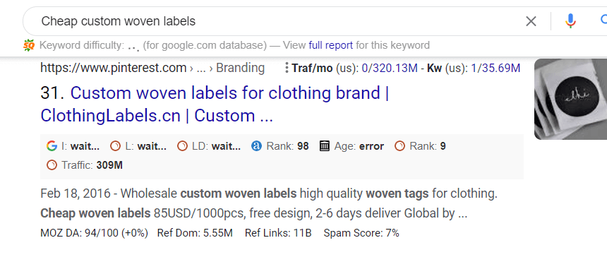Click the traffic value 0/320.13M

[390, 69]
